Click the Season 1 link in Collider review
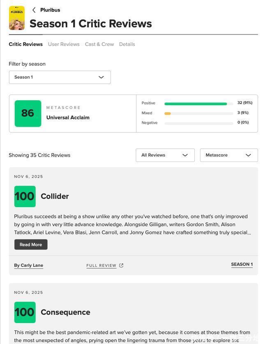 pos(242,265)
